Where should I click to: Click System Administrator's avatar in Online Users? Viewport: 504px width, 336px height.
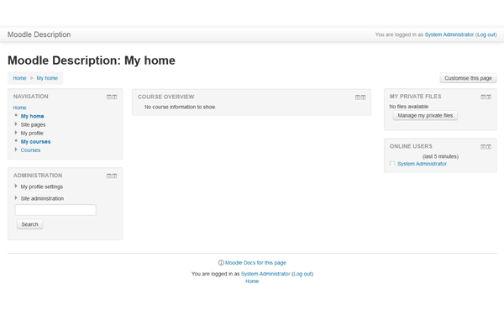click(392, 164)
